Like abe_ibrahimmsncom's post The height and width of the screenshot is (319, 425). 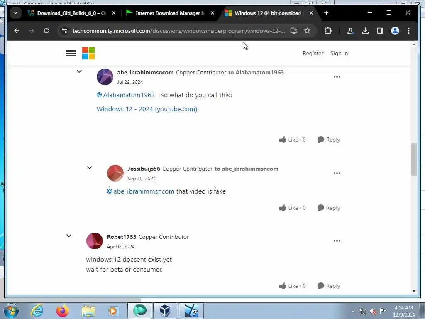(x=293, y=140)
